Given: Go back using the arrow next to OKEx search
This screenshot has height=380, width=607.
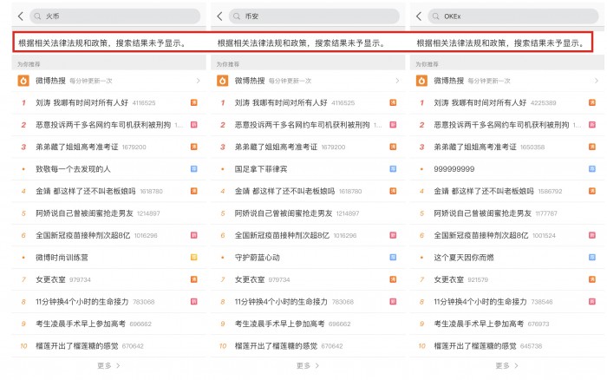Looking at the screenshot, I should tap(420, 16).
